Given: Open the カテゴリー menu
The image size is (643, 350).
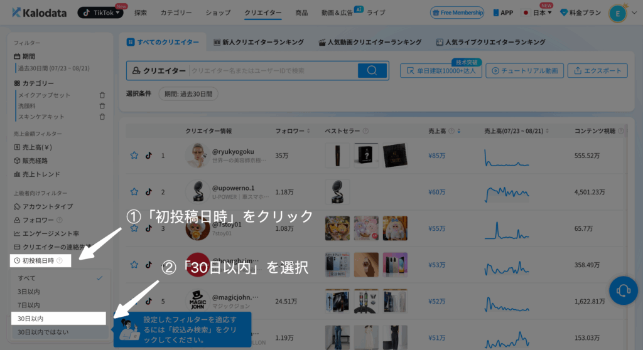Looking at the screenshot, I should 176,13.
